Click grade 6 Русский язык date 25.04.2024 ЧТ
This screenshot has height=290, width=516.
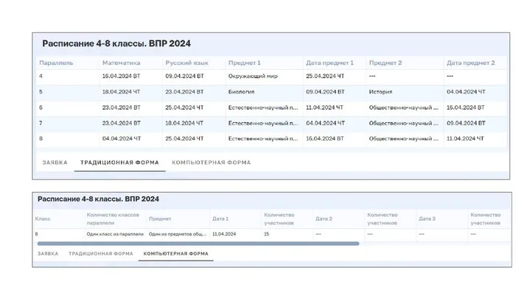[x=184, y=107]
